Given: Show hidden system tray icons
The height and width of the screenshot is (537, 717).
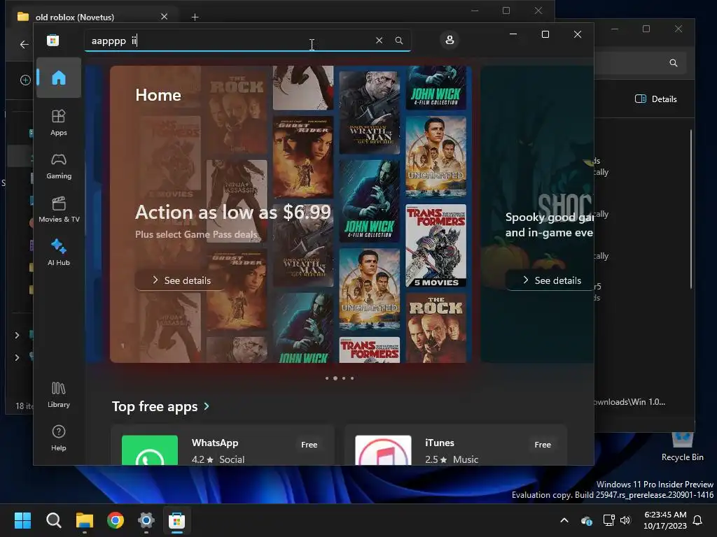Looking at the screenshot, I should coord(564,520).
